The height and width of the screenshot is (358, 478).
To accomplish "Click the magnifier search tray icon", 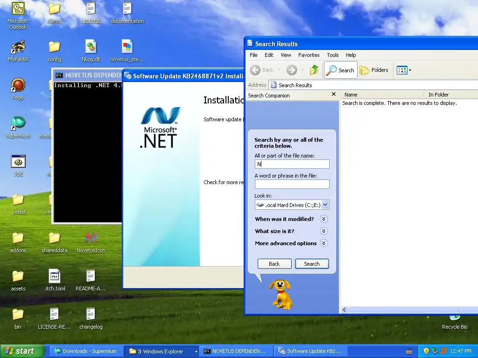I will click(443, 351).
